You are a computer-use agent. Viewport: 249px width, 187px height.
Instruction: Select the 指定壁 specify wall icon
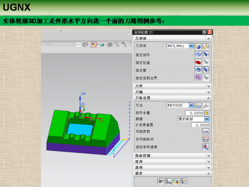(198, 70)
